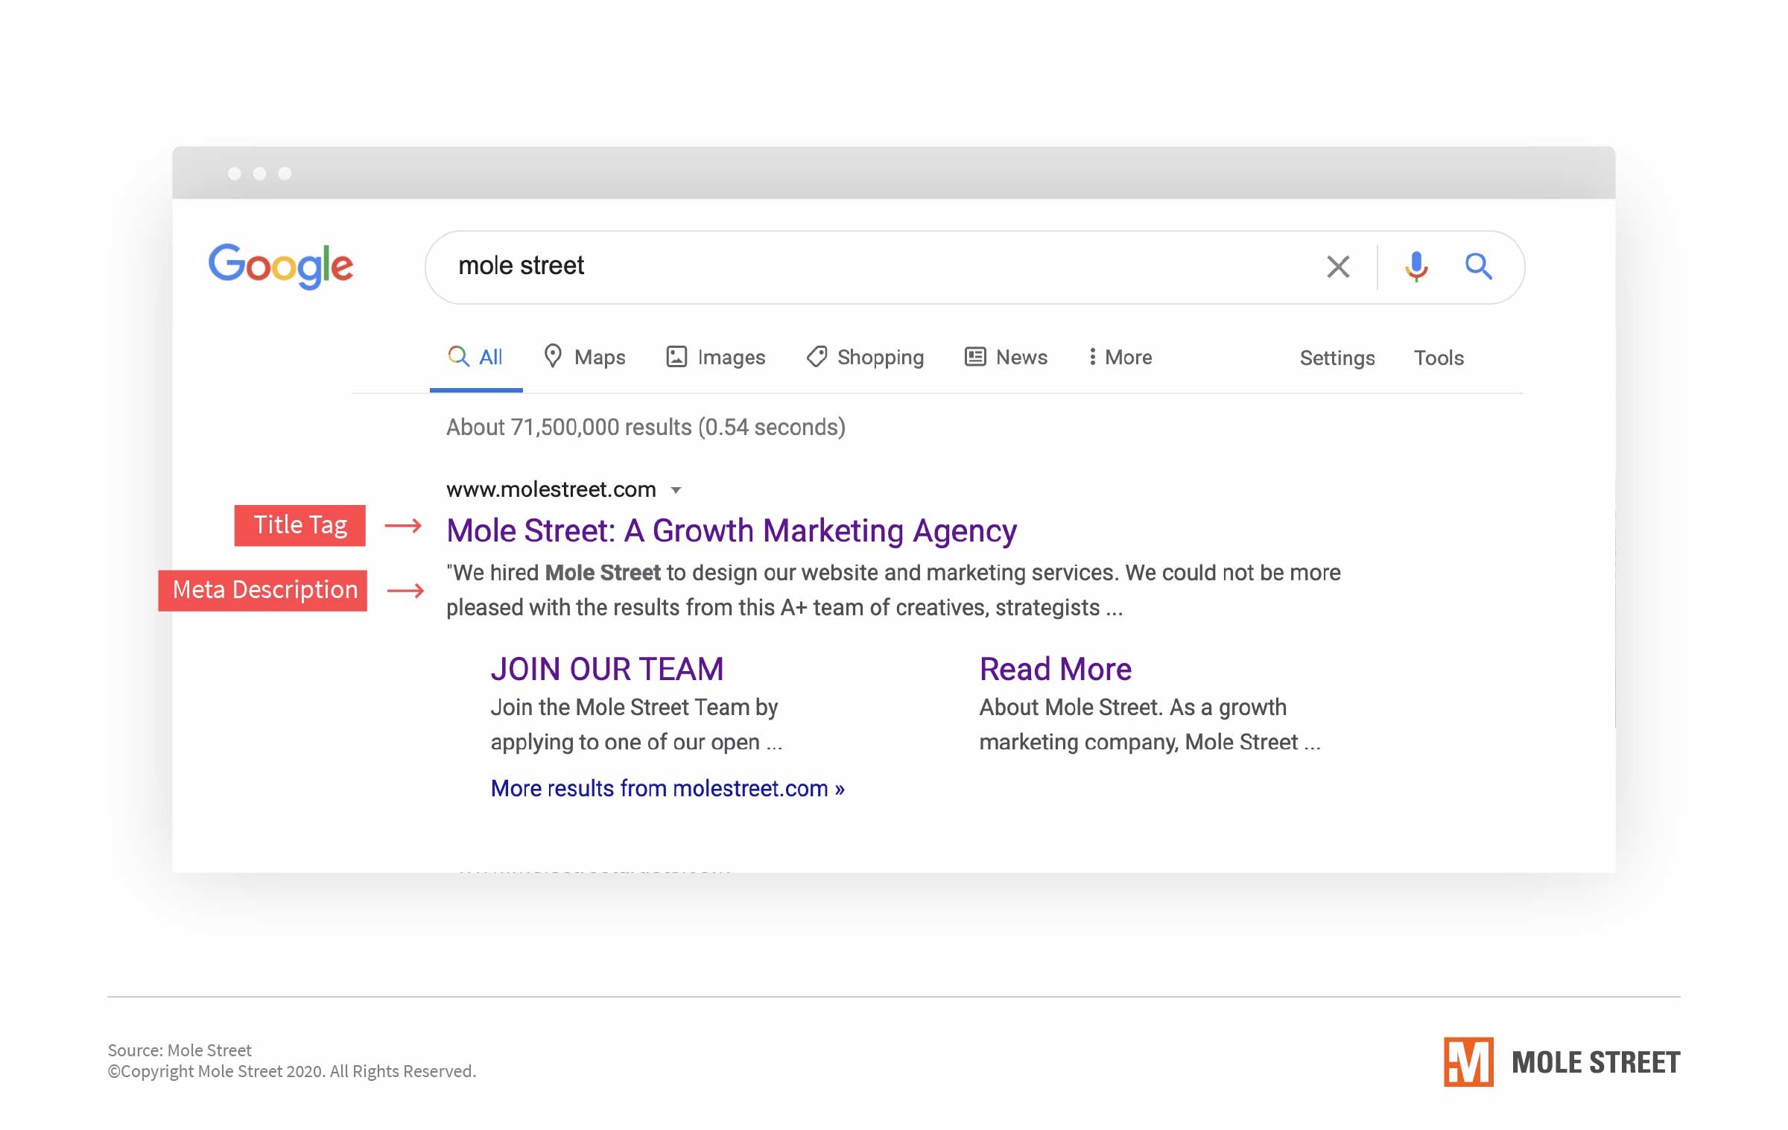Click 'More results from molestreet.com »'
Screen dimensions: 1788x1130
click(668, 788)
